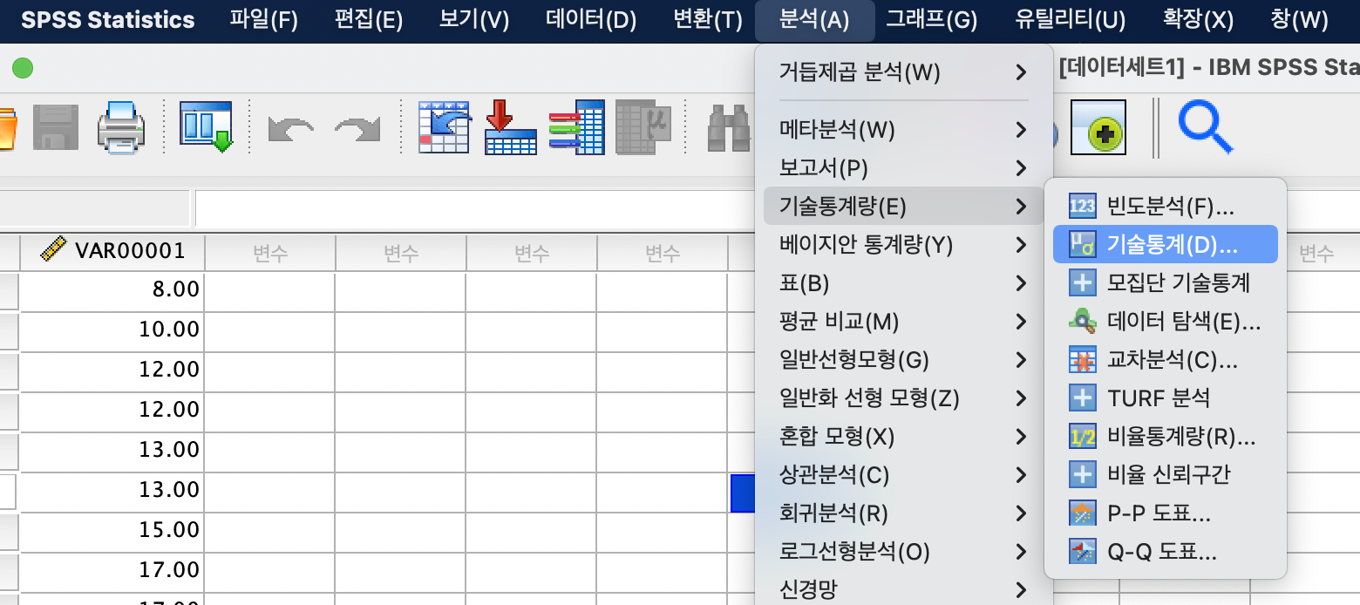Choose TURF 분석 item
This screenshot has width=1360, height=605.
tap(1166, 398)
